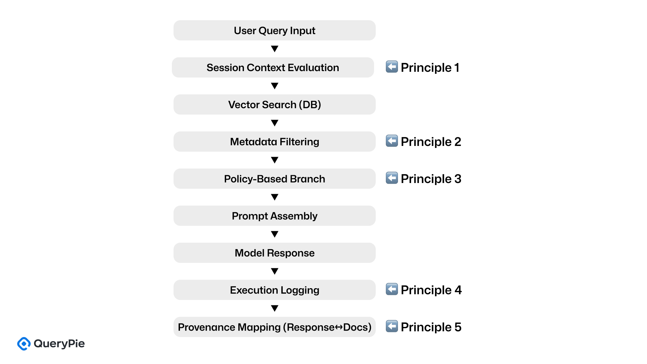Click the arrow icon beside Principle 5
This screenshot has height=364, width=647.
tap(392, 326)
